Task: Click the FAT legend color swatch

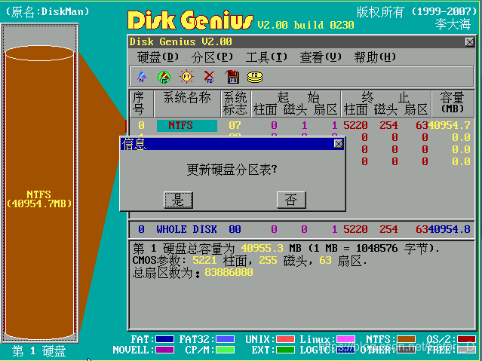Action: (x=164, y=339)
